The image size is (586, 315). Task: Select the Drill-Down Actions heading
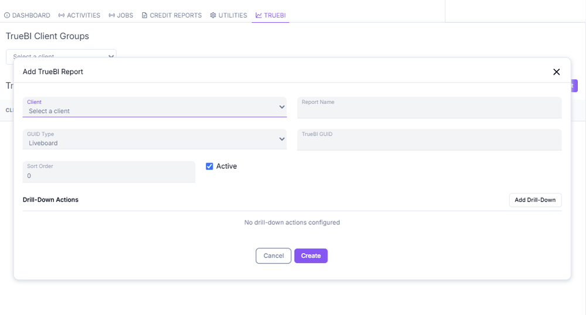click(x=50, y=200)
